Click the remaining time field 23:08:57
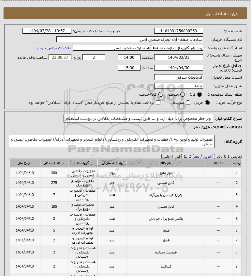This screenshot has width=251, height=276. click(60, 57)
